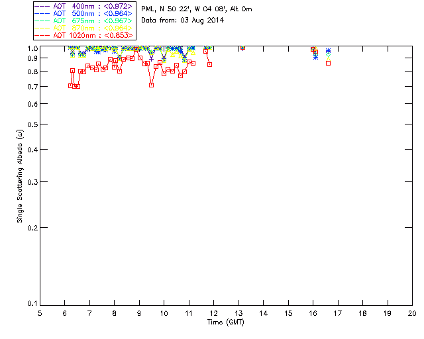Click the x-axis label 5

click(40, 313)
